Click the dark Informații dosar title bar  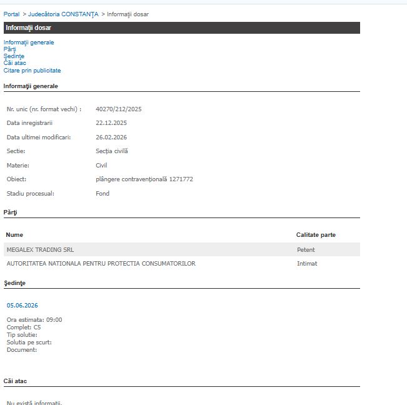point(181,28)
